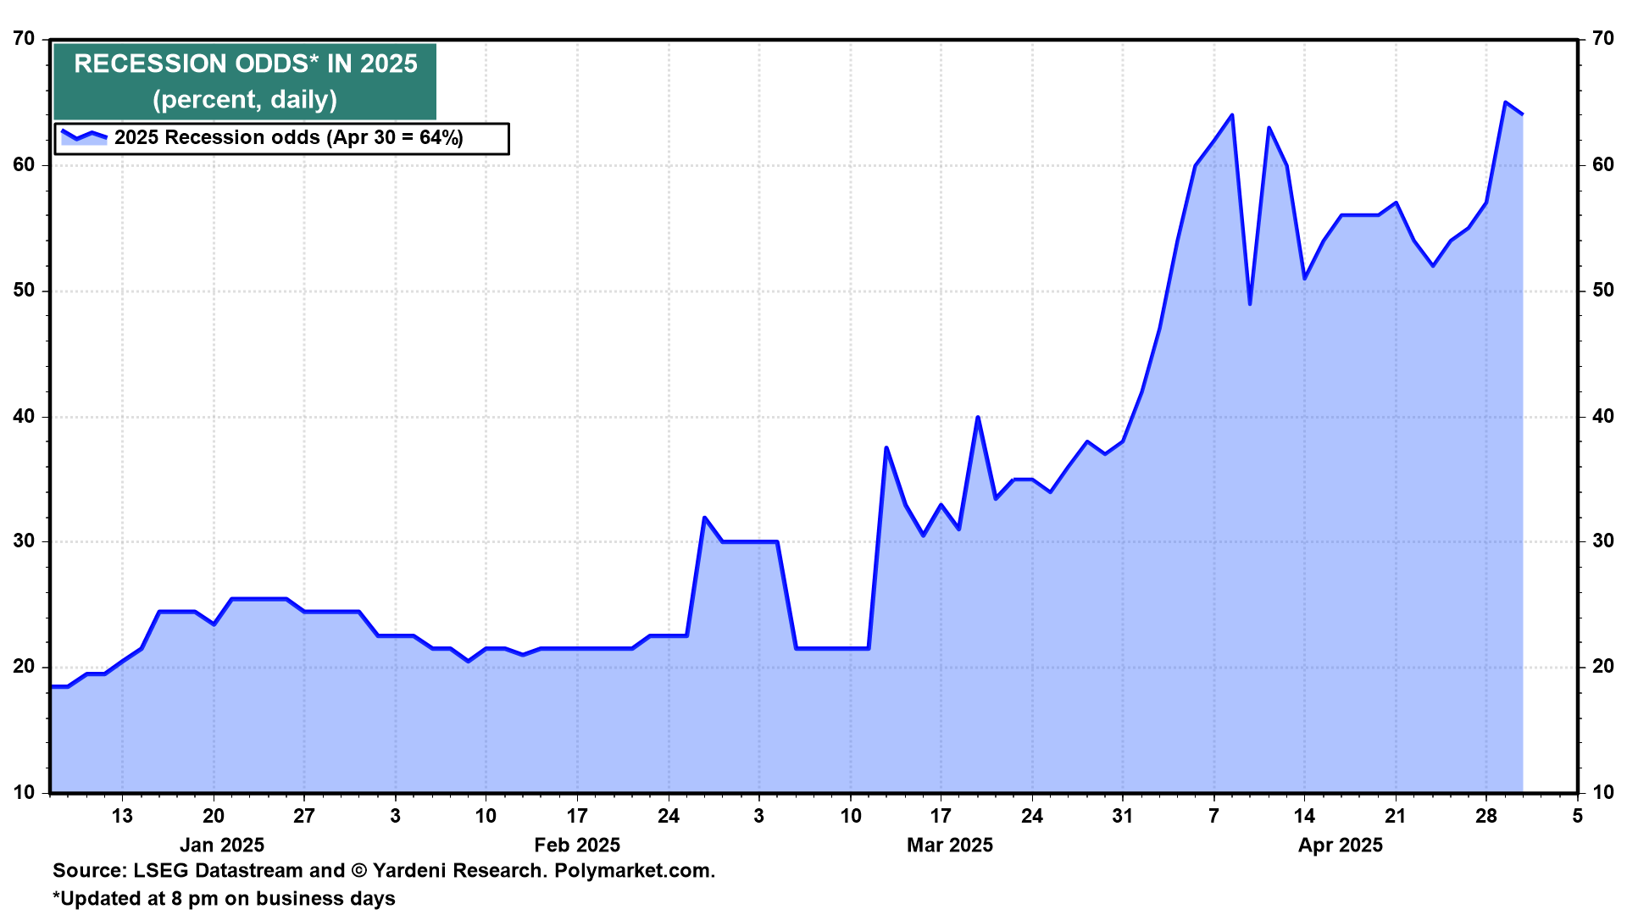Click the 'Yardeni Research' source text
Screen dimensions: 1627x915
point(458,871)
